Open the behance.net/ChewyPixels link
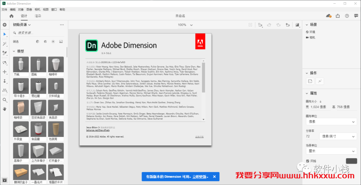 (x=98, y=130)
